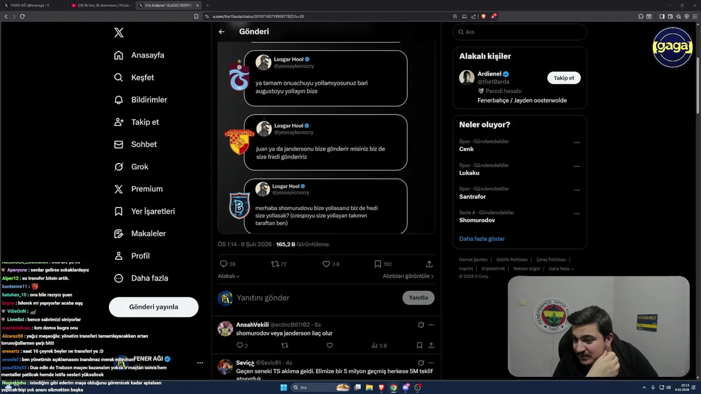Screen dimensions: 701x394
Task: Share the main post
Action: click(429, 264)
